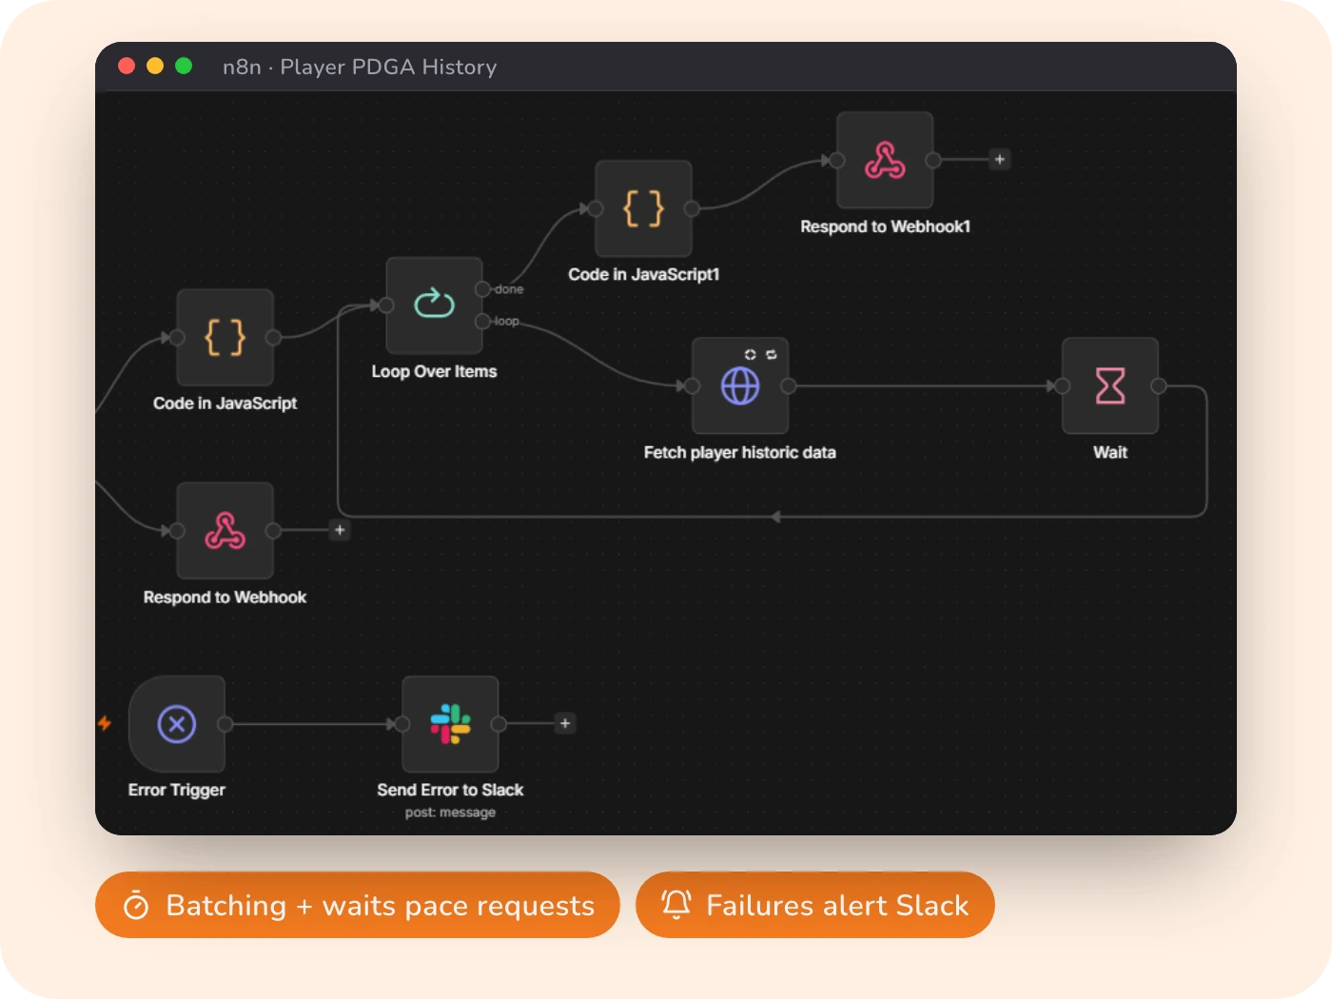Click the output connector of Error Trigger

coord(225,724)
